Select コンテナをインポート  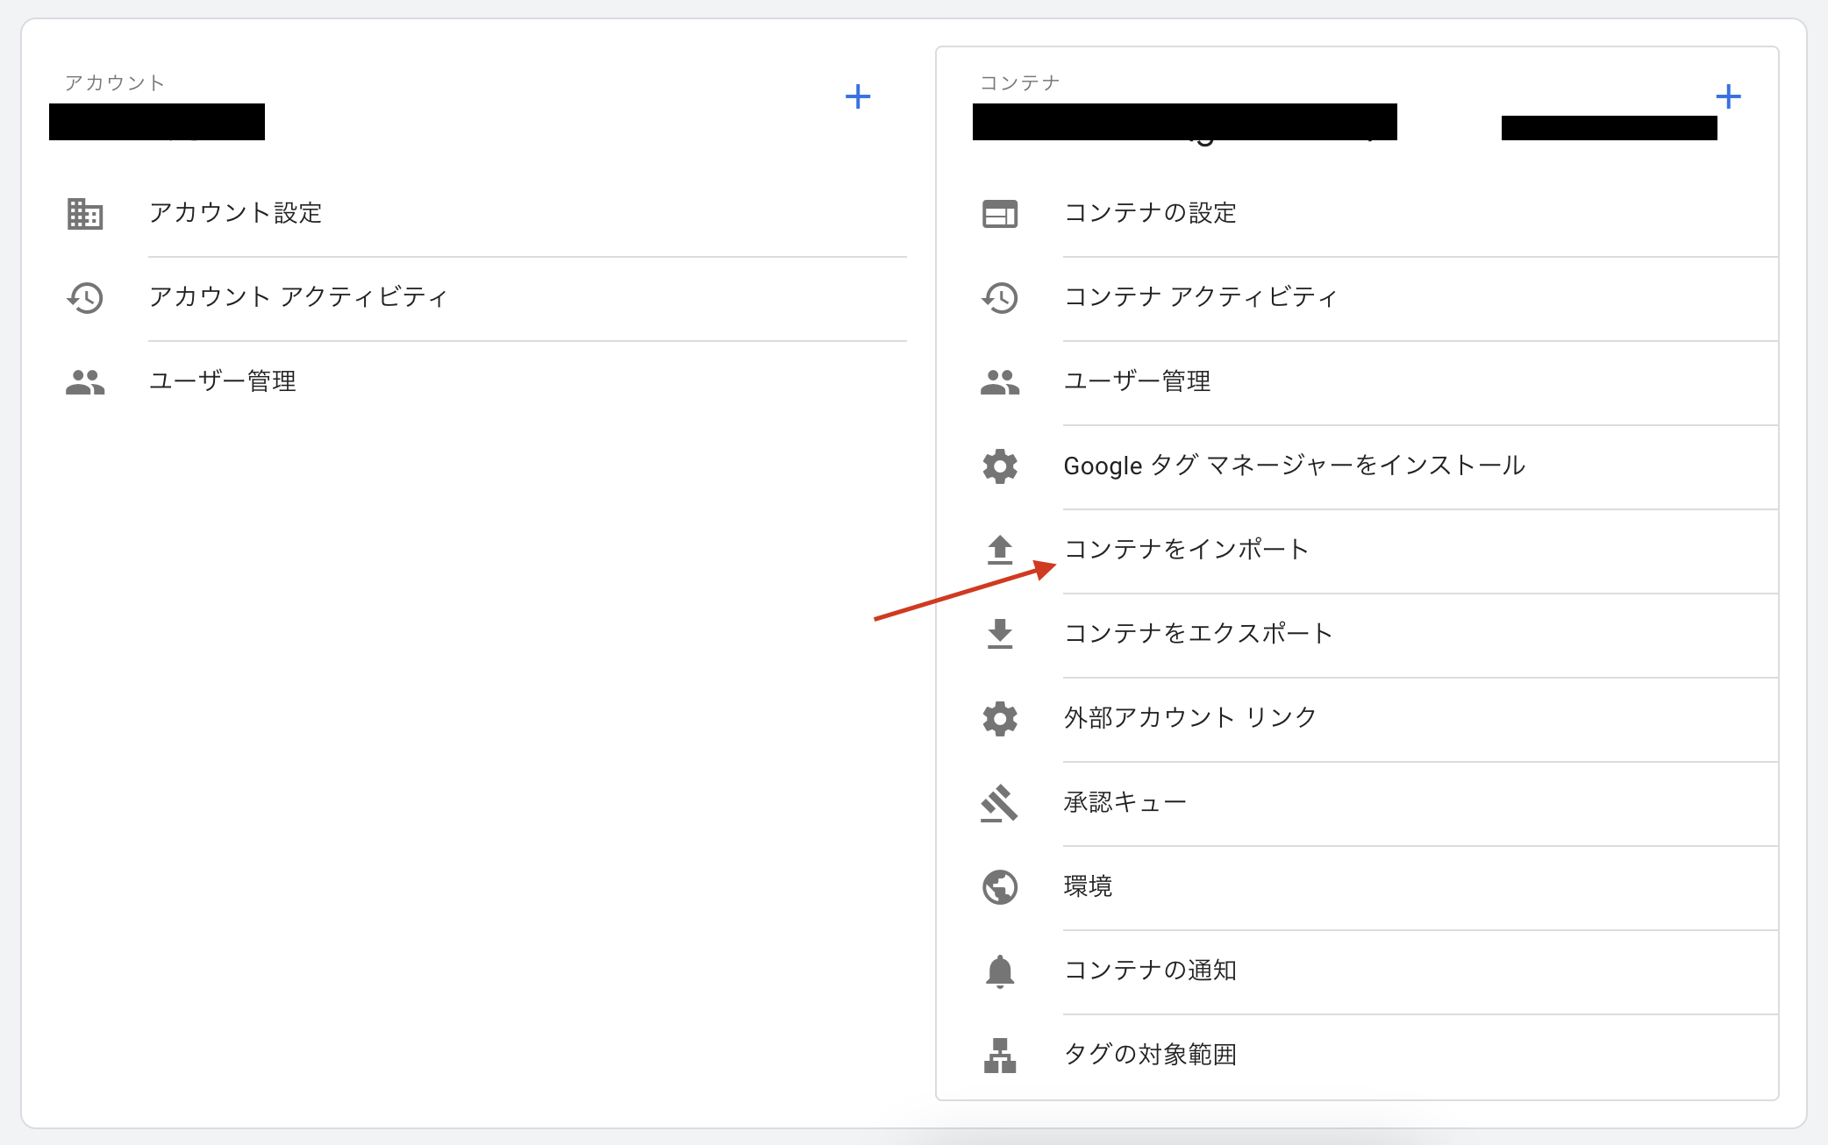click(x=1186, y=550)
